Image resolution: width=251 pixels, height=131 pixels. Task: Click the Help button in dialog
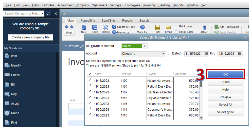tap(225, 89)
